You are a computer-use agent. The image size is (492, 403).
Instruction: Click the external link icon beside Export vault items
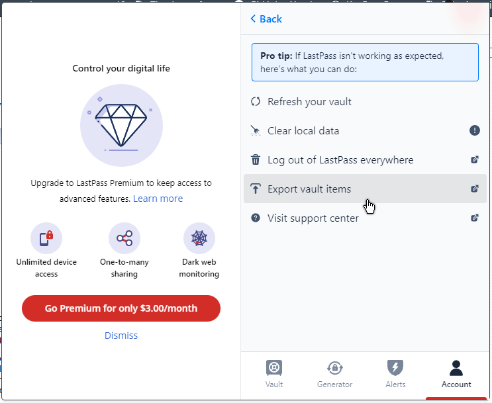[x=474, y=189]
